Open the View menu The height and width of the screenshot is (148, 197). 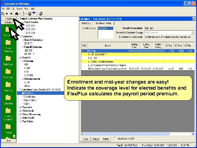[26, 9]
